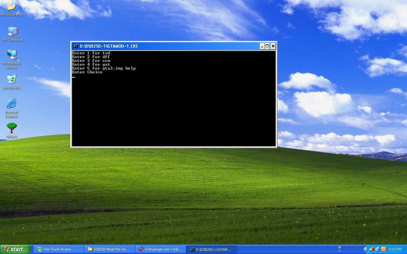Open the network connection tray icon
The width and height of the screenshot is (407, 254).
377,249
